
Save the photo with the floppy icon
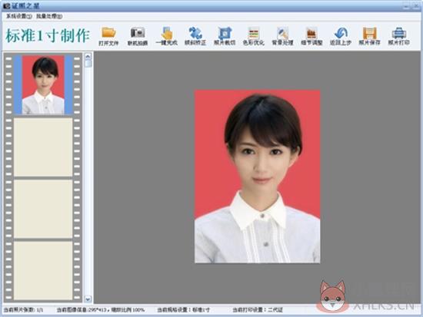pos(370,33)
